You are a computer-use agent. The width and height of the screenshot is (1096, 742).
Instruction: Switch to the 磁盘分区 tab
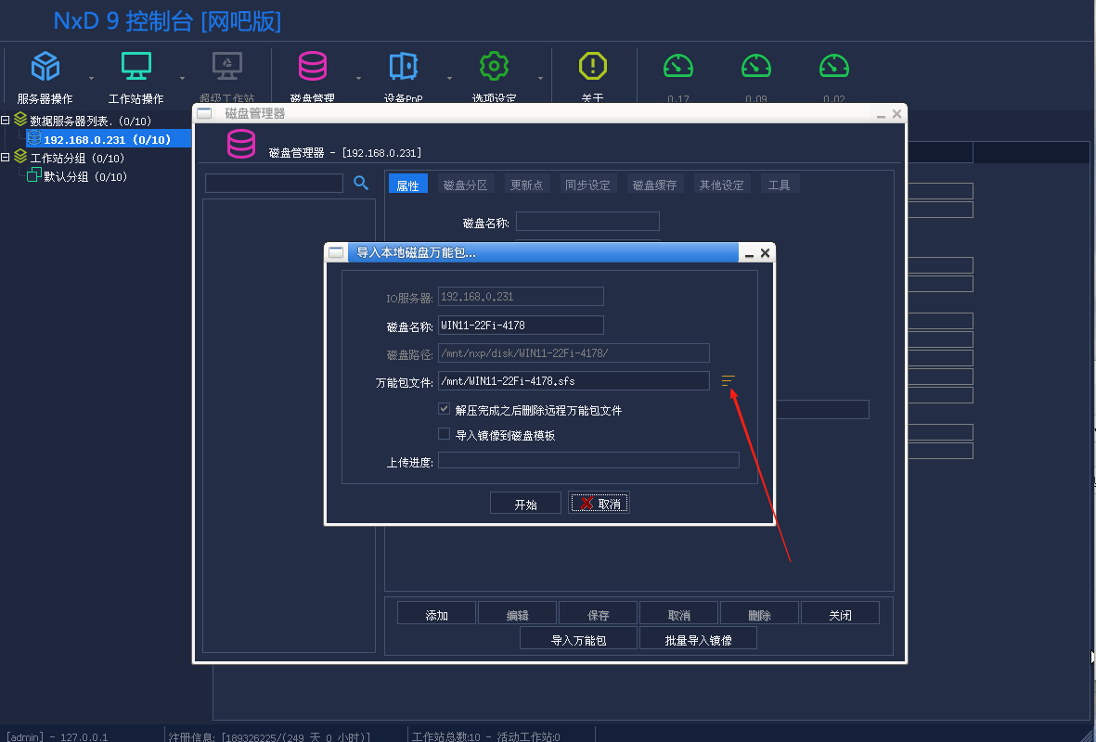tap(466, 184)
